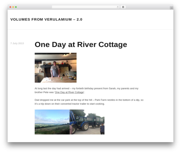
Task: Focus the browser address bar field
Action: [x=86, y=7]
